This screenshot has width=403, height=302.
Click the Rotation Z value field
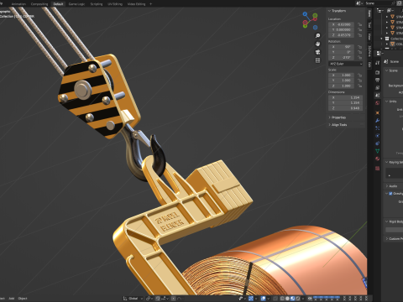pos(342,57)
